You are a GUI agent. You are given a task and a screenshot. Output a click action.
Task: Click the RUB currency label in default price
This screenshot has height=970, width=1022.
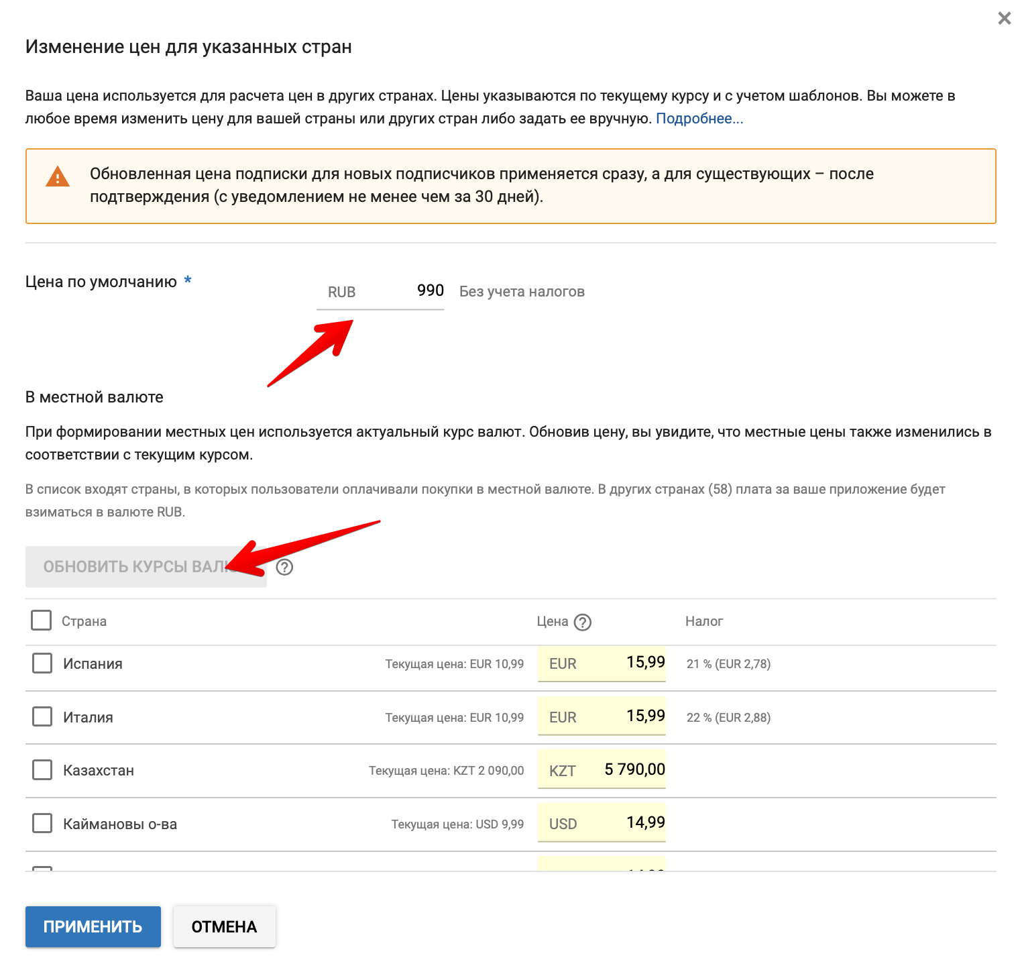pos(341,291)
